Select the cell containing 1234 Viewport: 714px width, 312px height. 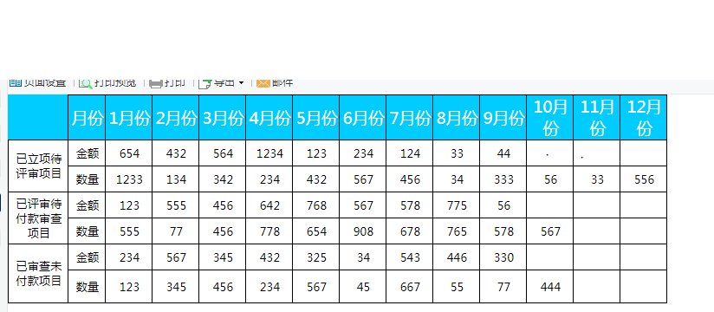coord(269,153)
